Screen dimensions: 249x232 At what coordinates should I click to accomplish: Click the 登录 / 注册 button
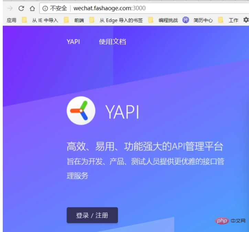(92, 215)
